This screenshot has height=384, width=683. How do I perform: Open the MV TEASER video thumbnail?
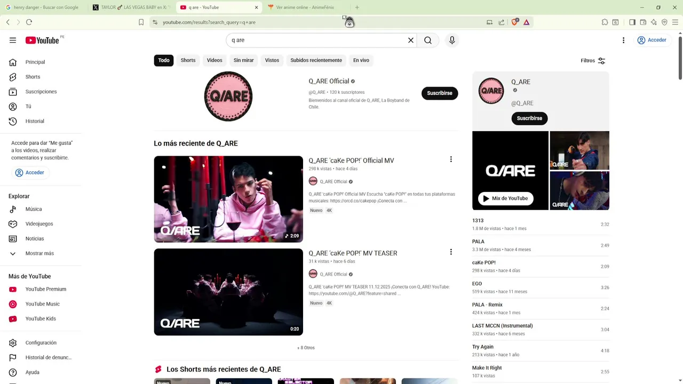click(228, 292)
